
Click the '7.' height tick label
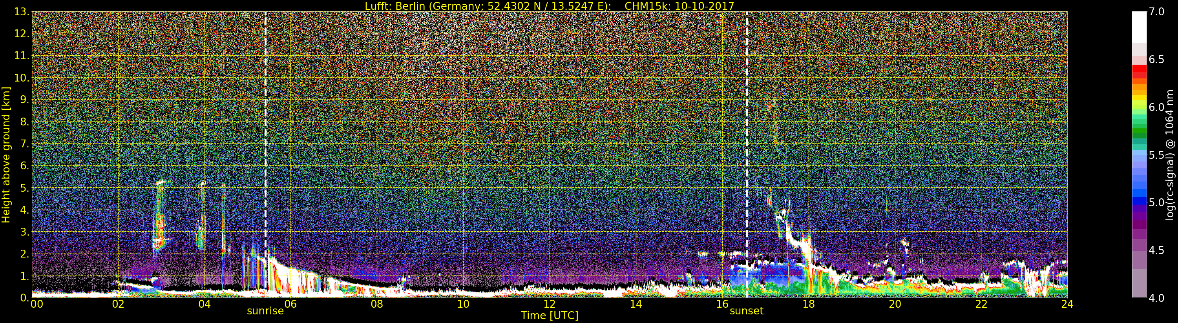click(24, 144)
